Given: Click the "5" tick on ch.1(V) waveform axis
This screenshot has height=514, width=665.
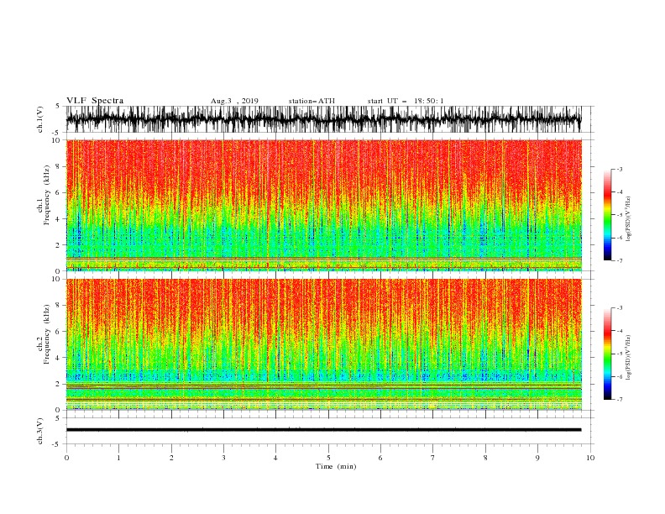Looking at the screenshot, I should coord(58,106).
